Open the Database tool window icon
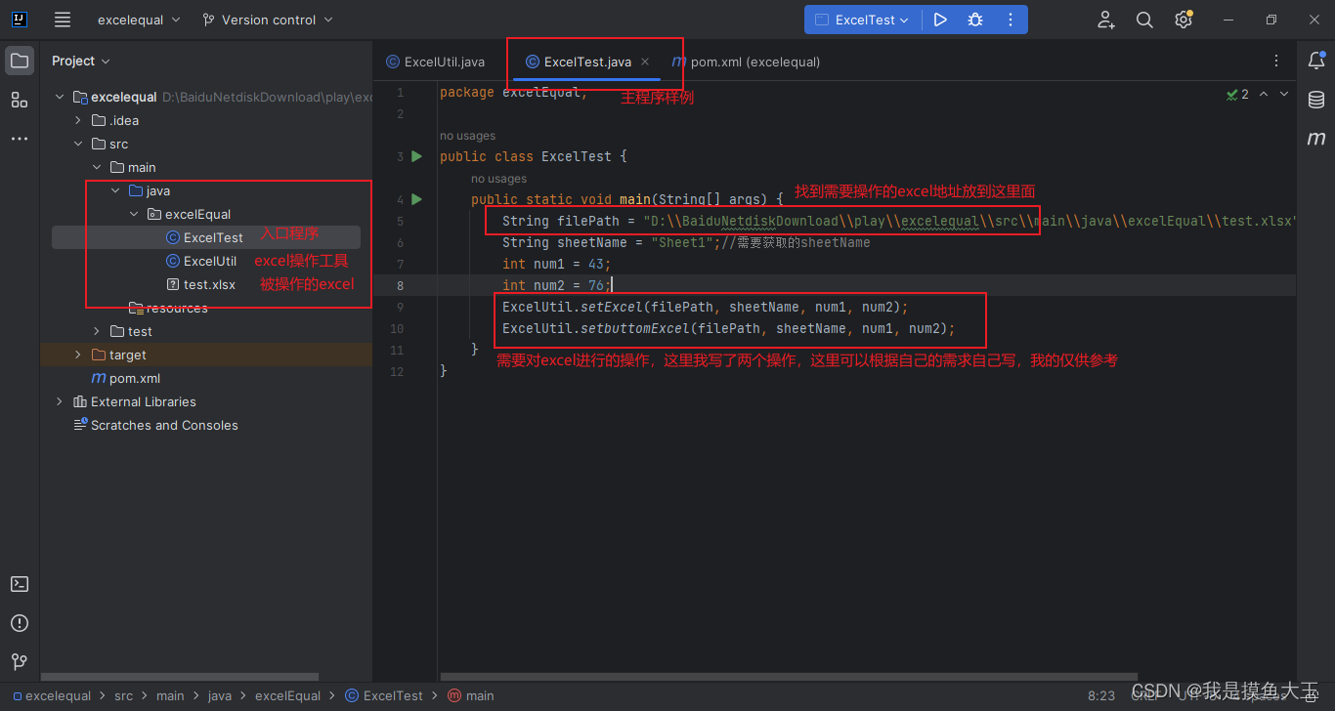The width and height of the screenshot is (1335, 711). [x=1316, y=99]
